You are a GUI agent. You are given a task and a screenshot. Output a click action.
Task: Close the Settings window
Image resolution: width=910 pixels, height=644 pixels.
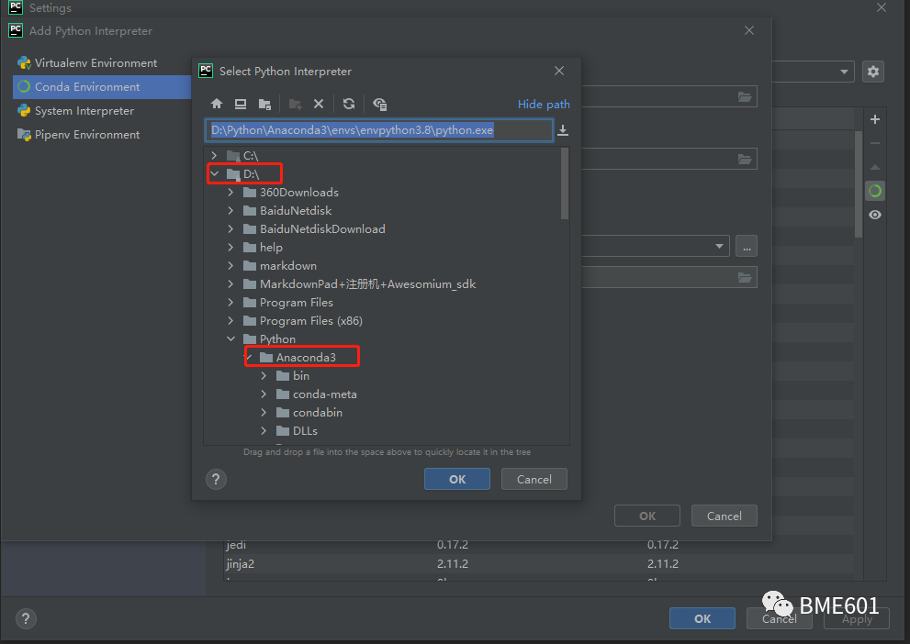881,7
